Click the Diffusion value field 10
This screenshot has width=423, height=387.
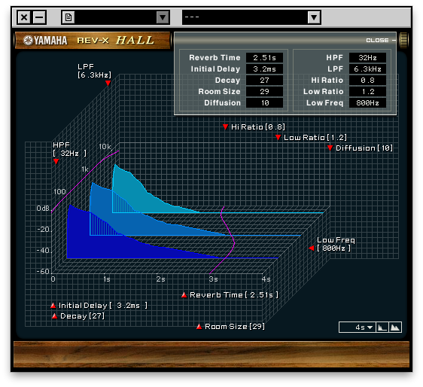264,103
